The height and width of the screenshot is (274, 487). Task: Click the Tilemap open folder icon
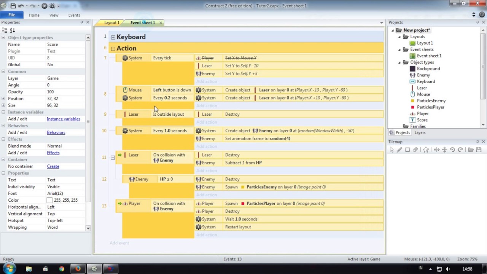tap(471, 150)
